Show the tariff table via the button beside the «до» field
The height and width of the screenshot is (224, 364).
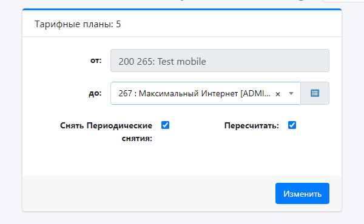click(315, 93)
